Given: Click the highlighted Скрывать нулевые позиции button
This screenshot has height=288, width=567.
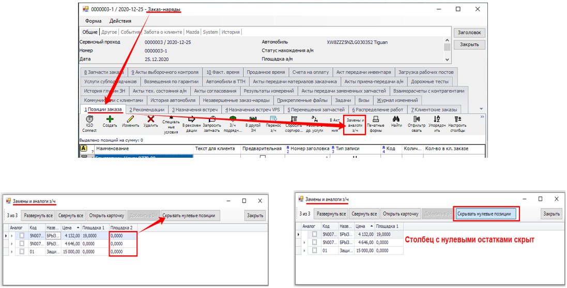Looking at the screenshot, I should click(x=485, y=214).
